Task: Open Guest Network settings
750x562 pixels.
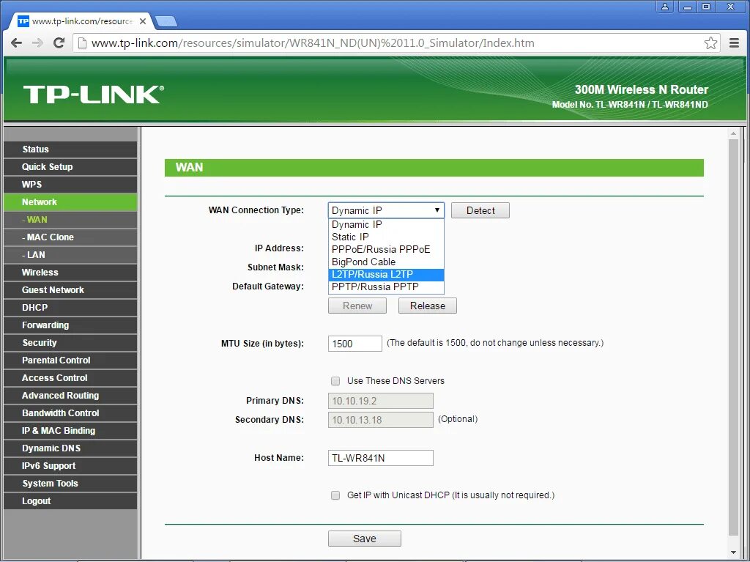Action: pyautogui.click(x=70, y=290)
